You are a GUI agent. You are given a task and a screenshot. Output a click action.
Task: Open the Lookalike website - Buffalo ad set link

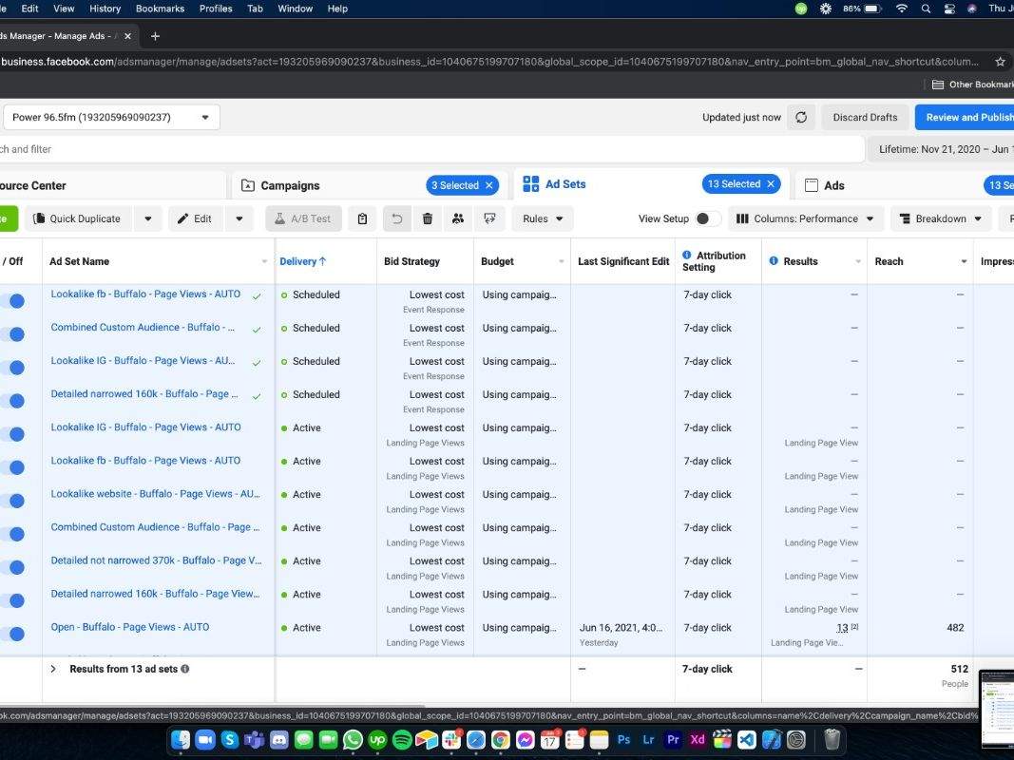coord(155,494)
